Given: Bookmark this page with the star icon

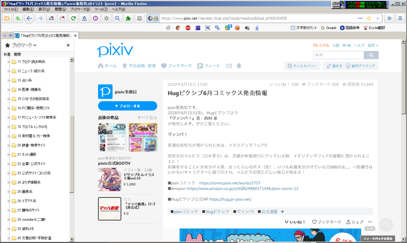Looking at the screenshot, I should pos(369,18).
